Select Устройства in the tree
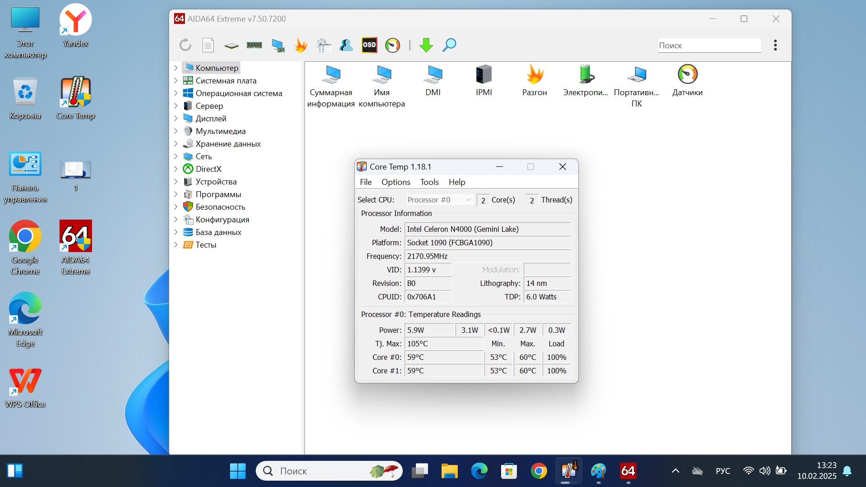The height and width of the screenshot is (487, 866). (216, 181)
